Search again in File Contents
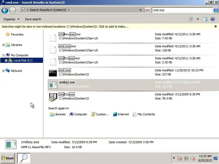Image resolution: width=219 pixels, height=164 pixels. pyautogui.click(x=144, y=114)
